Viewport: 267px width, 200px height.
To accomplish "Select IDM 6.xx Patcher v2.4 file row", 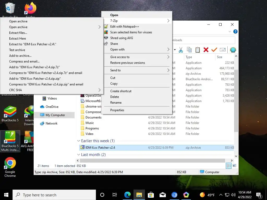I will (156, 148).
